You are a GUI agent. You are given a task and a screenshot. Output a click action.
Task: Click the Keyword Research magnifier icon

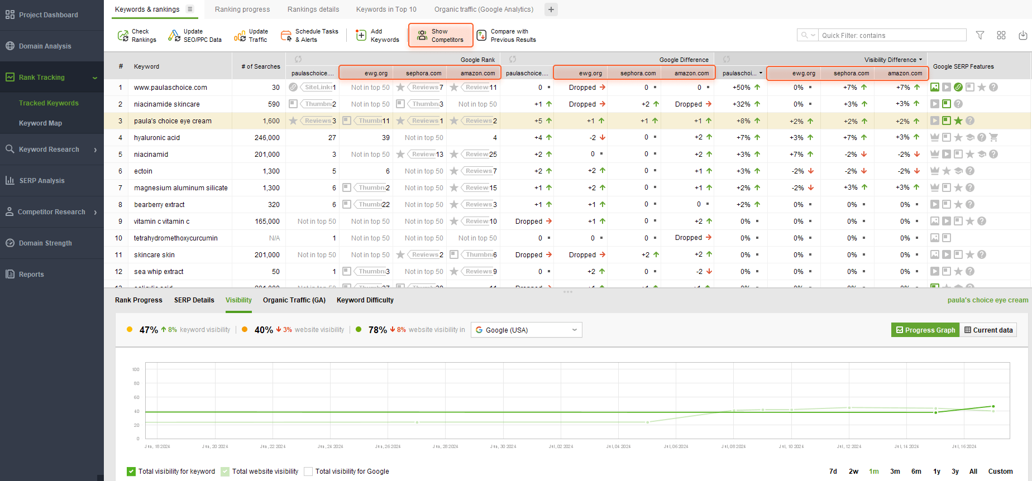(x=10, y=149)
